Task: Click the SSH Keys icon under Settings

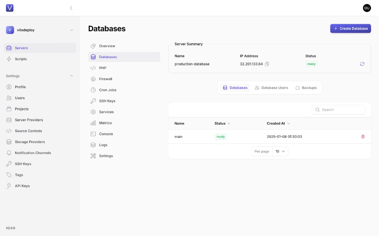Action: point(9,164)
